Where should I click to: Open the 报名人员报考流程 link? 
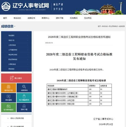tap(17, 118)
